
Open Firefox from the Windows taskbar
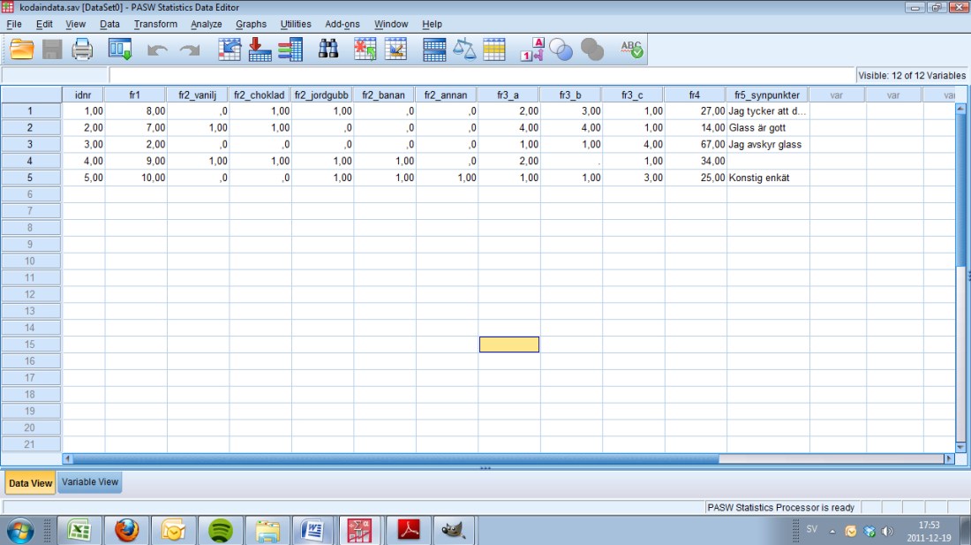coord(127,530)
